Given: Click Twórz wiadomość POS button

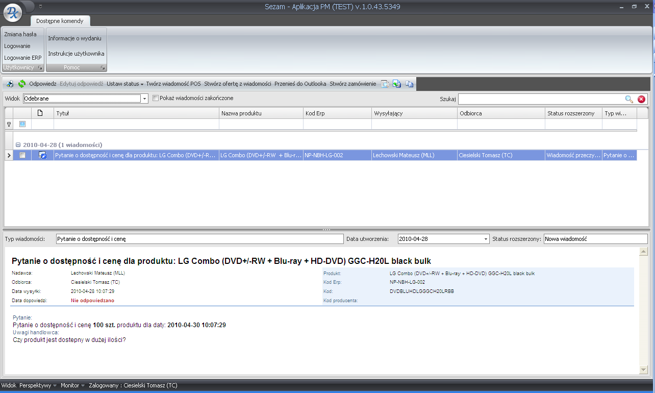Looking at the screenshot, I should tap(173, 84).
